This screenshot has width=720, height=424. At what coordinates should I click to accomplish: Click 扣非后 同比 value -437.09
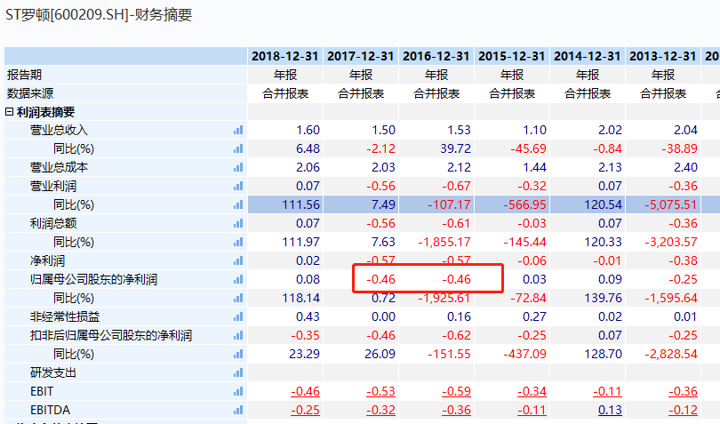[x=524, y=354]
